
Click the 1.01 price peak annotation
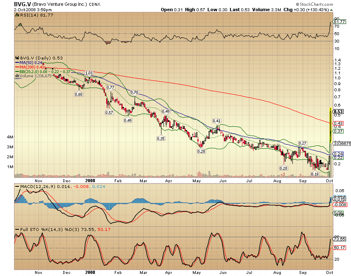click(89, 73)
